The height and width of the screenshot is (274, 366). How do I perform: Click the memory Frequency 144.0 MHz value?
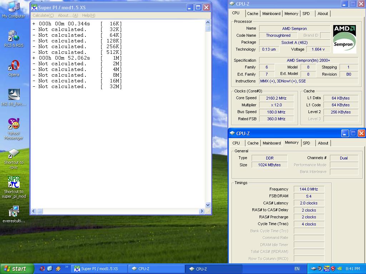coord(308,189)
